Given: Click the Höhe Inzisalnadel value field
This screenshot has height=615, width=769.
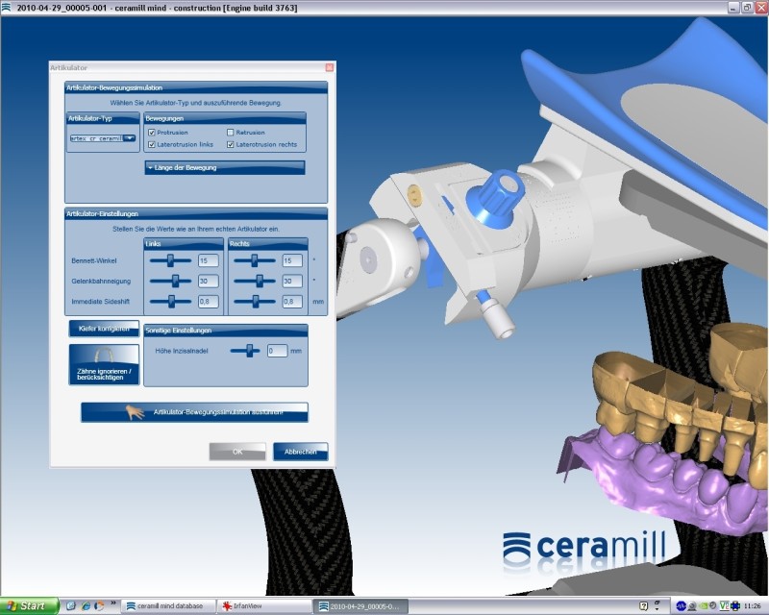Looking at the screenshot, I should click(x=277, y=352).
